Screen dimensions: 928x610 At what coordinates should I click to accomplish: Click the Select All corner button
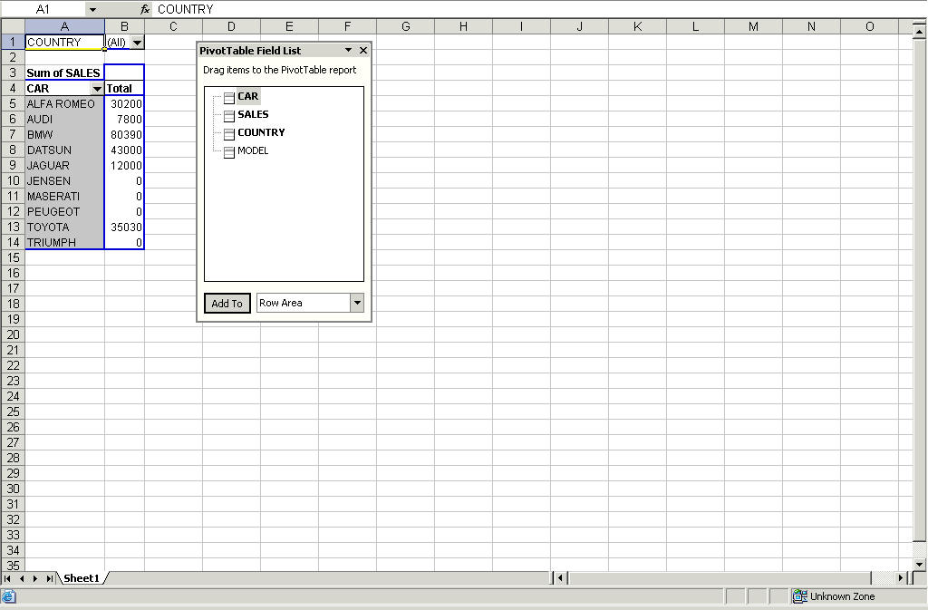[x=13, y=26]
